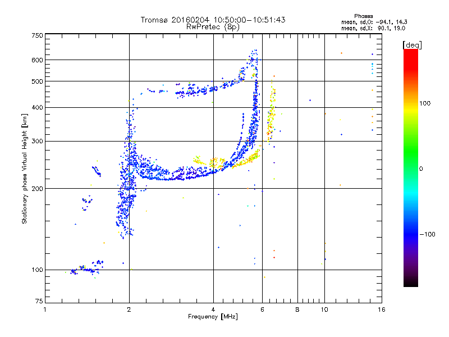Click the "Phases" header text

pos(363,16)
